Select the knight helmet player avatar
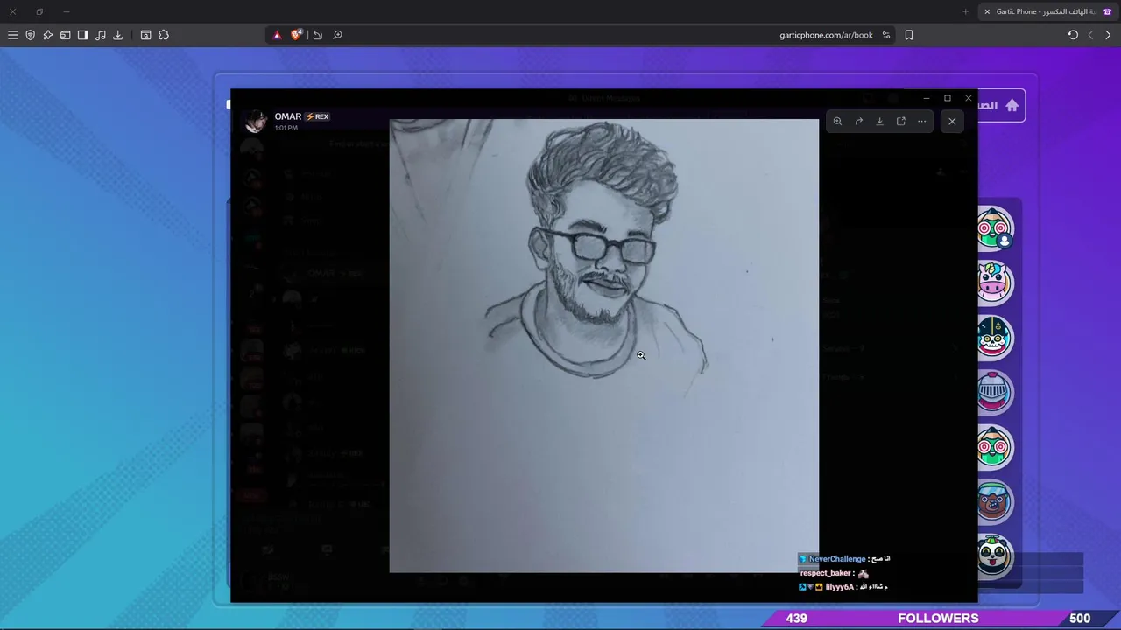1121x630 pixels. [994, 392]
